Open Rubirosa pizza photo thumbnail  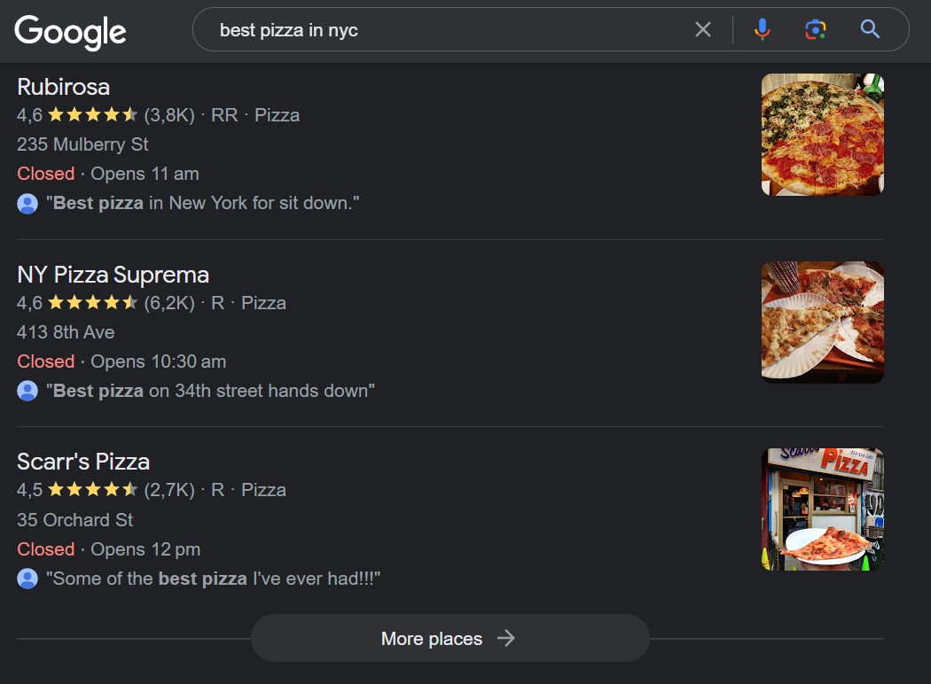[x=822, y=134]
